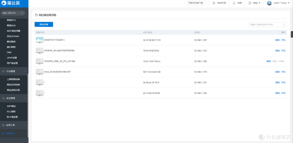The height and width of the screenshot is (143, 293).
Task: Click the 应用工具 section icon
Action: [x=3, y=125]
